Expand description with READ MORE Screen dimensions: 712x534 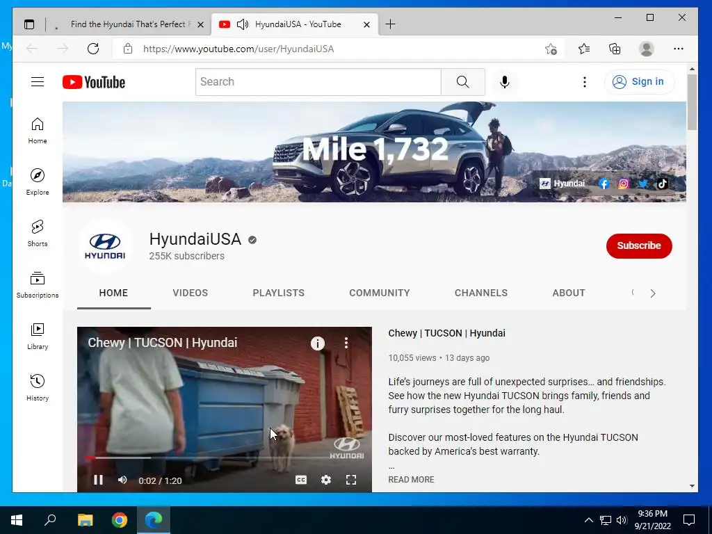point(411,480)
